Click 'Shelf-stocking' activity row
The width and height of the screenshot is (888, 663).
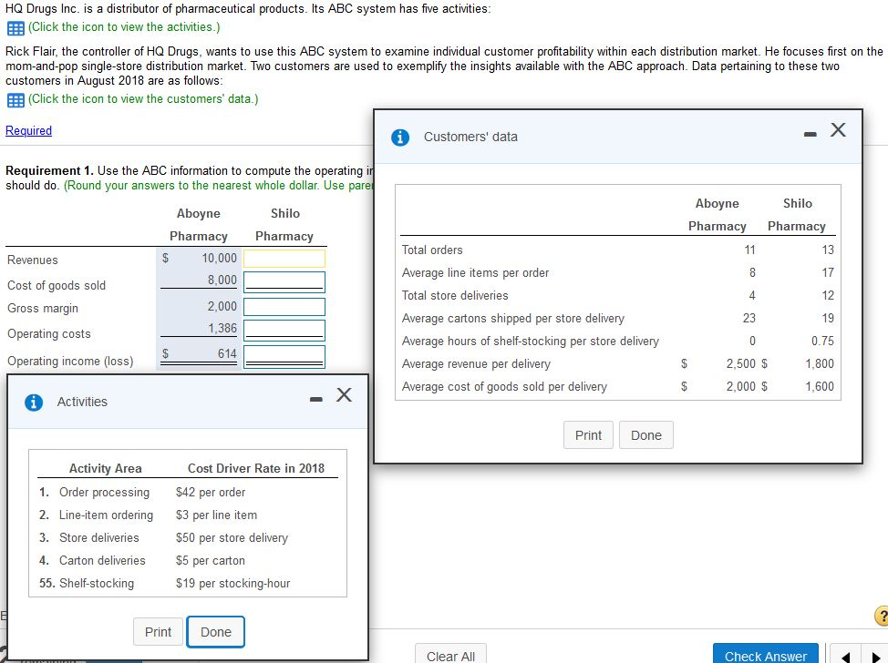click(x=97, y=583)
